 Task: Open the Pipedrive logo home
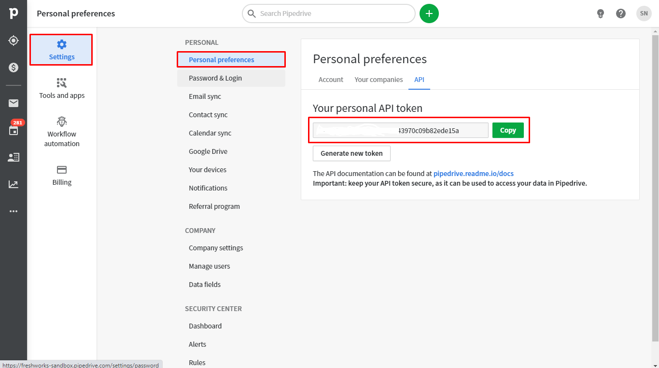[14, 14]
